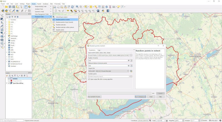Click the Number of points spinner arrows

(x=131, y=60)
